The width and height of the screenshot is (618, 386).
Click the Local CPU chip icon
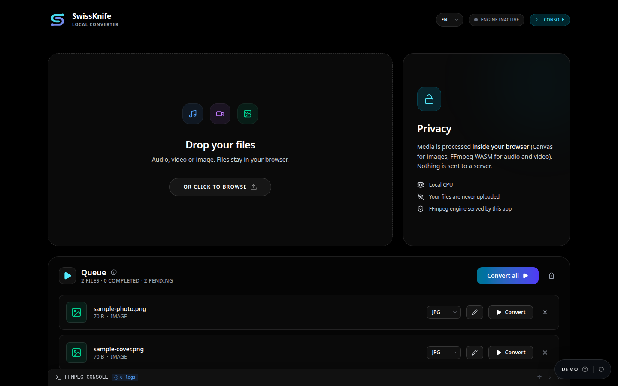pos(421,185)
